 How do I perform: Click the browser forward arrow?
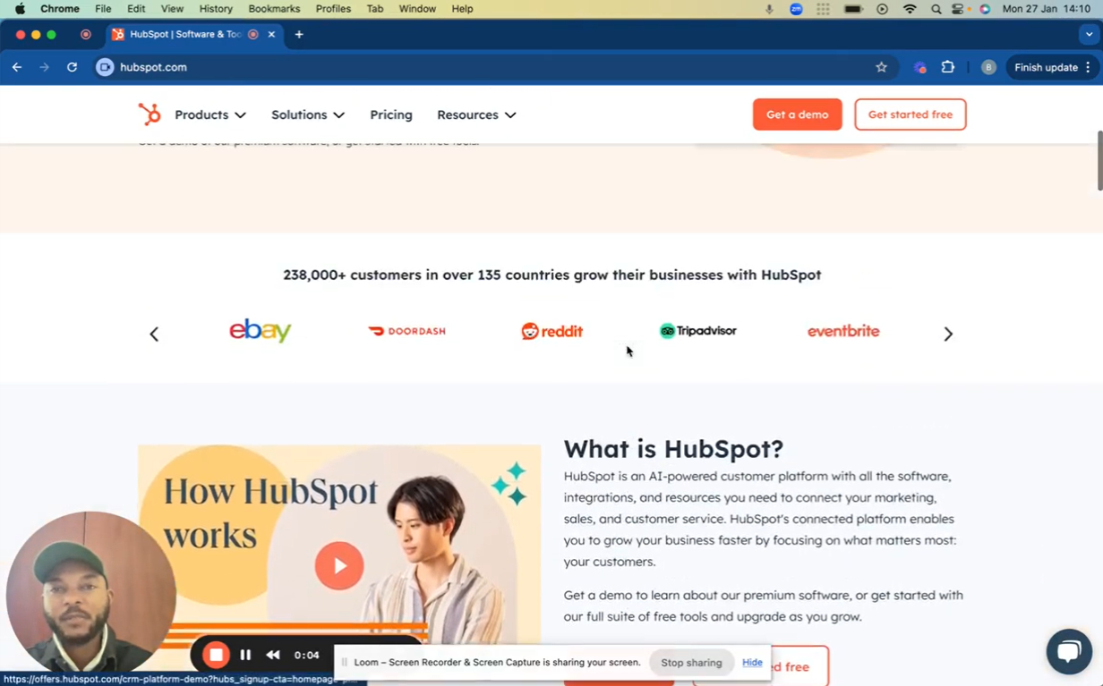[x=44, y=67]
